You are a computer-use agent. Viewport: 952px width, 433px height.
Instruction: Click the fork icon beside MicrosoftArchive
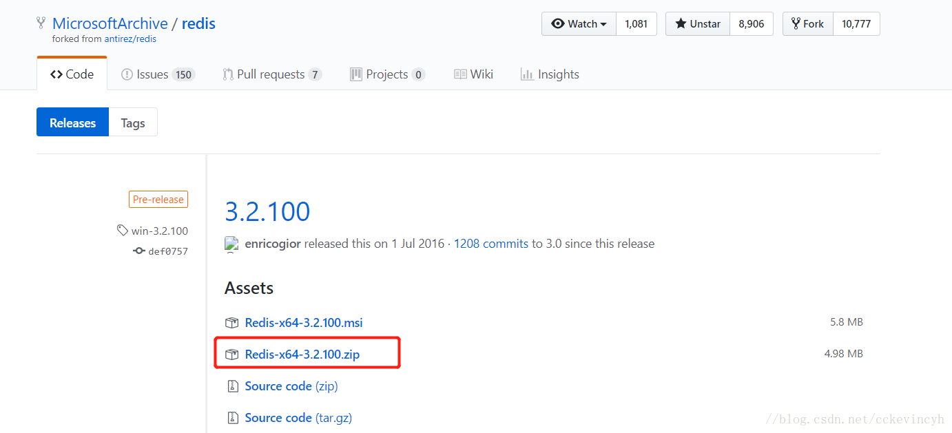pyautogui.click(x=41, y=23)
